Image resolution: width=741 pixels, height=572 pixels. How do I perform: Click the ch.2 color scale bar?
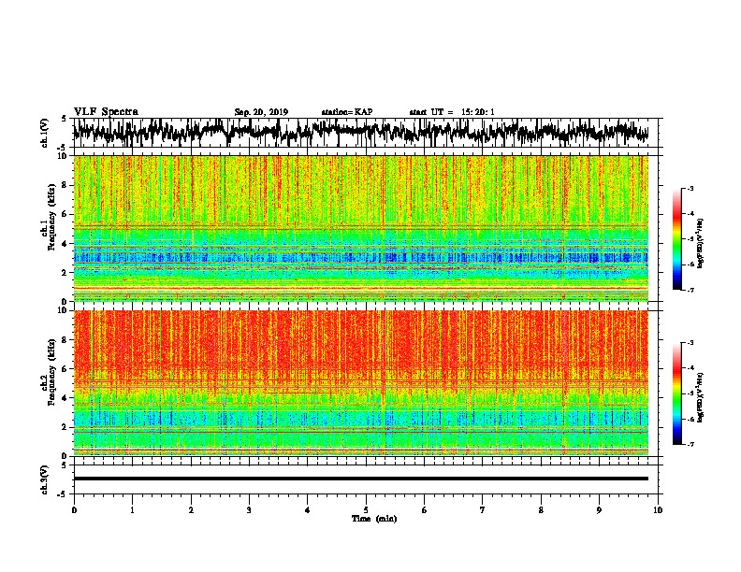(676, 393)
